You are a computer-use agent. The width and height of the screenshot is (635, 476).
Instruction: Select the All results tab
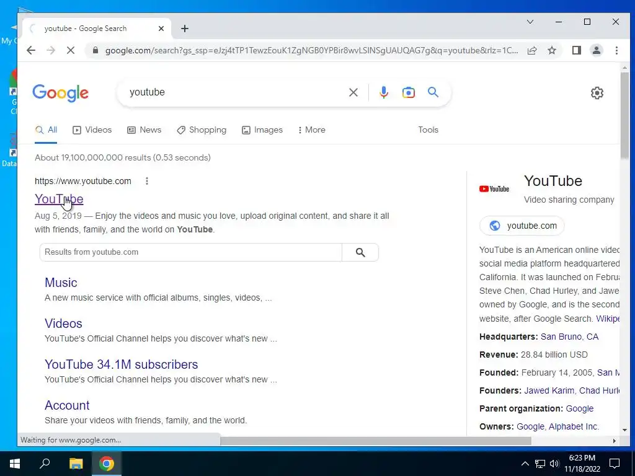click(46, 130)
